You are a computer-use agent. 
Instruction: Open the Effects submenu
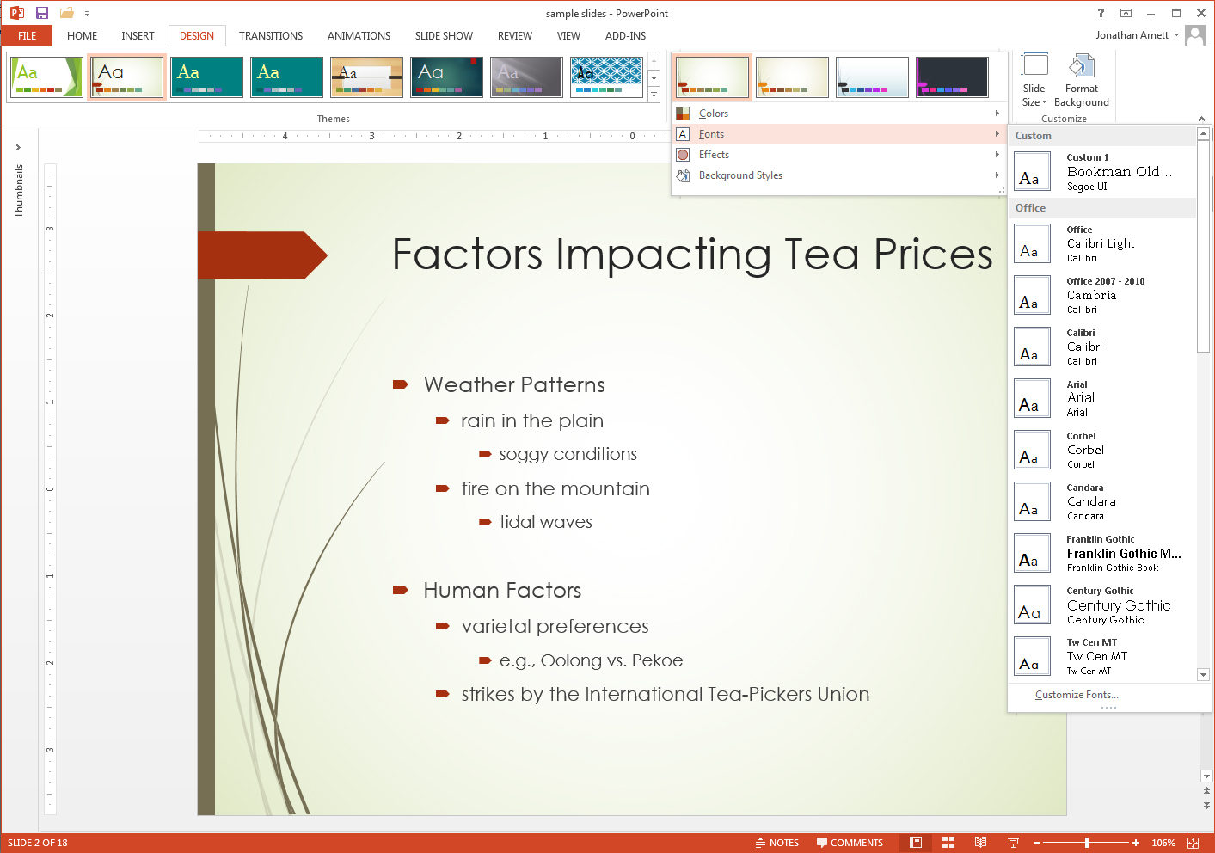pyautogui.click(x=838, y=155)
